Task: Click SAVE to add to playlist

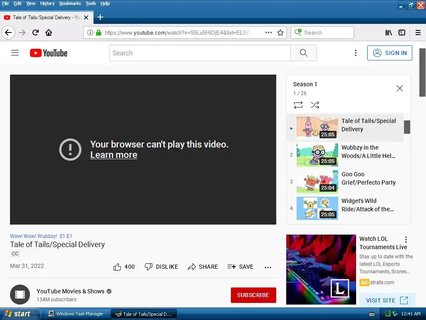Action: pos(240,267)
